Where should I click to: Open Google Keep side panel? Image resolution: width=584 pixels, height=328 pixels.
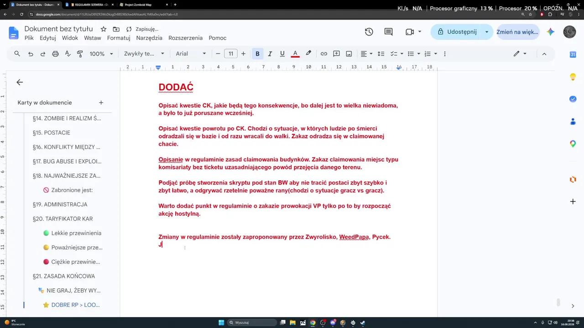click(573, 77)
